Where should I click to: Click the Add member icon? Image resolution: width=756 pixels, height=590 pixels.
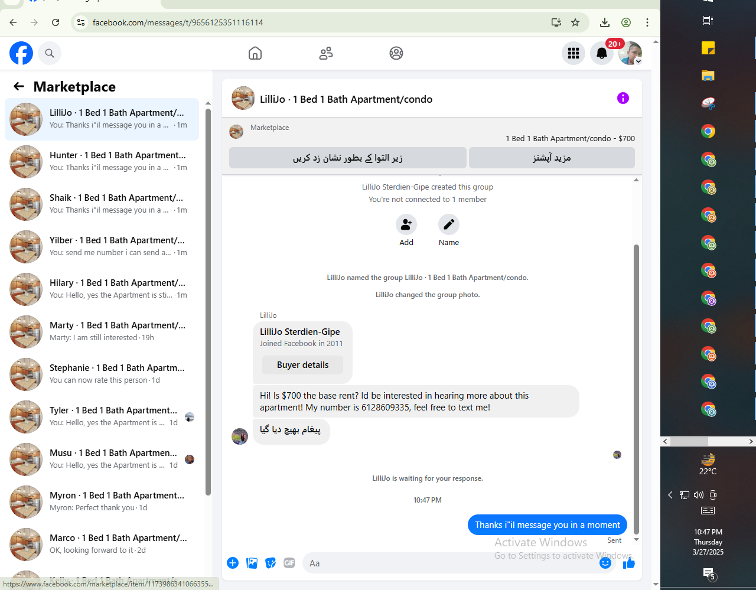[x=406, y=224]
